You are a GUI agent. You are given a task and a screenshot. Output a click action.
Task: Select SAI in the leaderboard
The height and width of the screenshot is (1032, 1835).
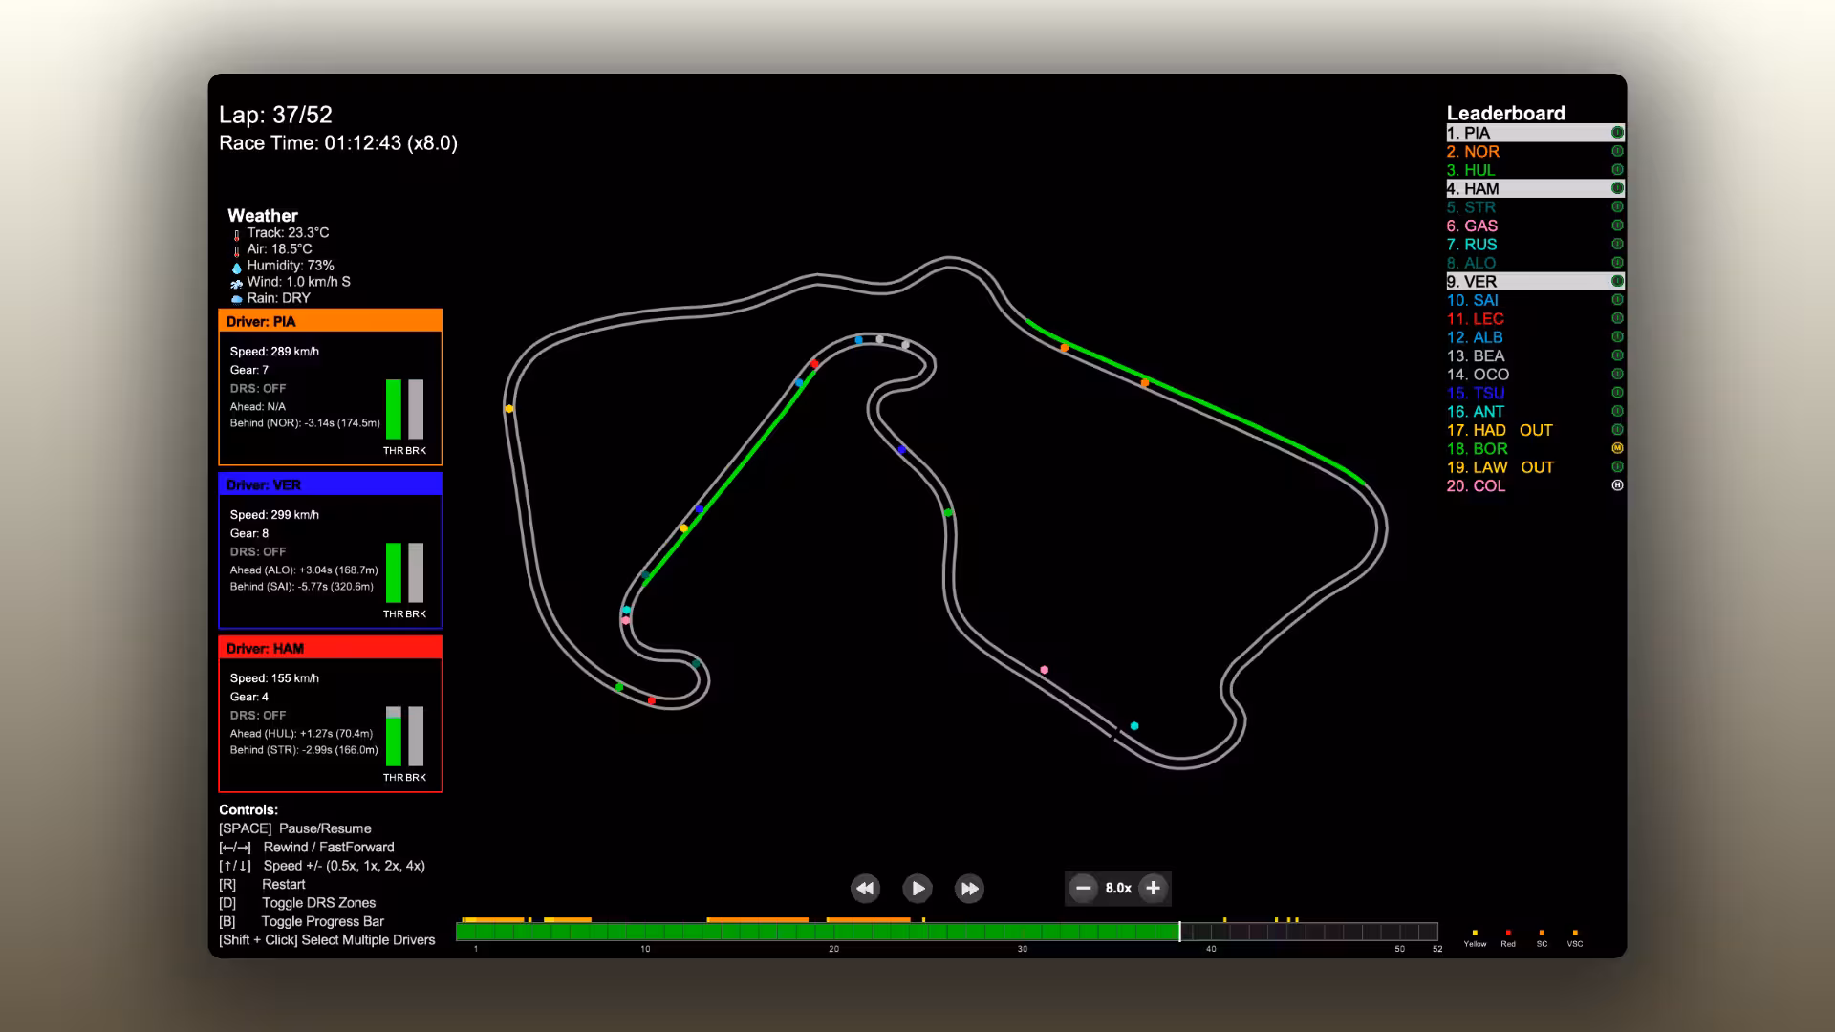[x=1535, y=300]
